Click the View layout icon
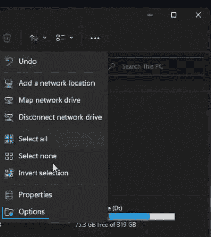 click(x=61, y=38)
